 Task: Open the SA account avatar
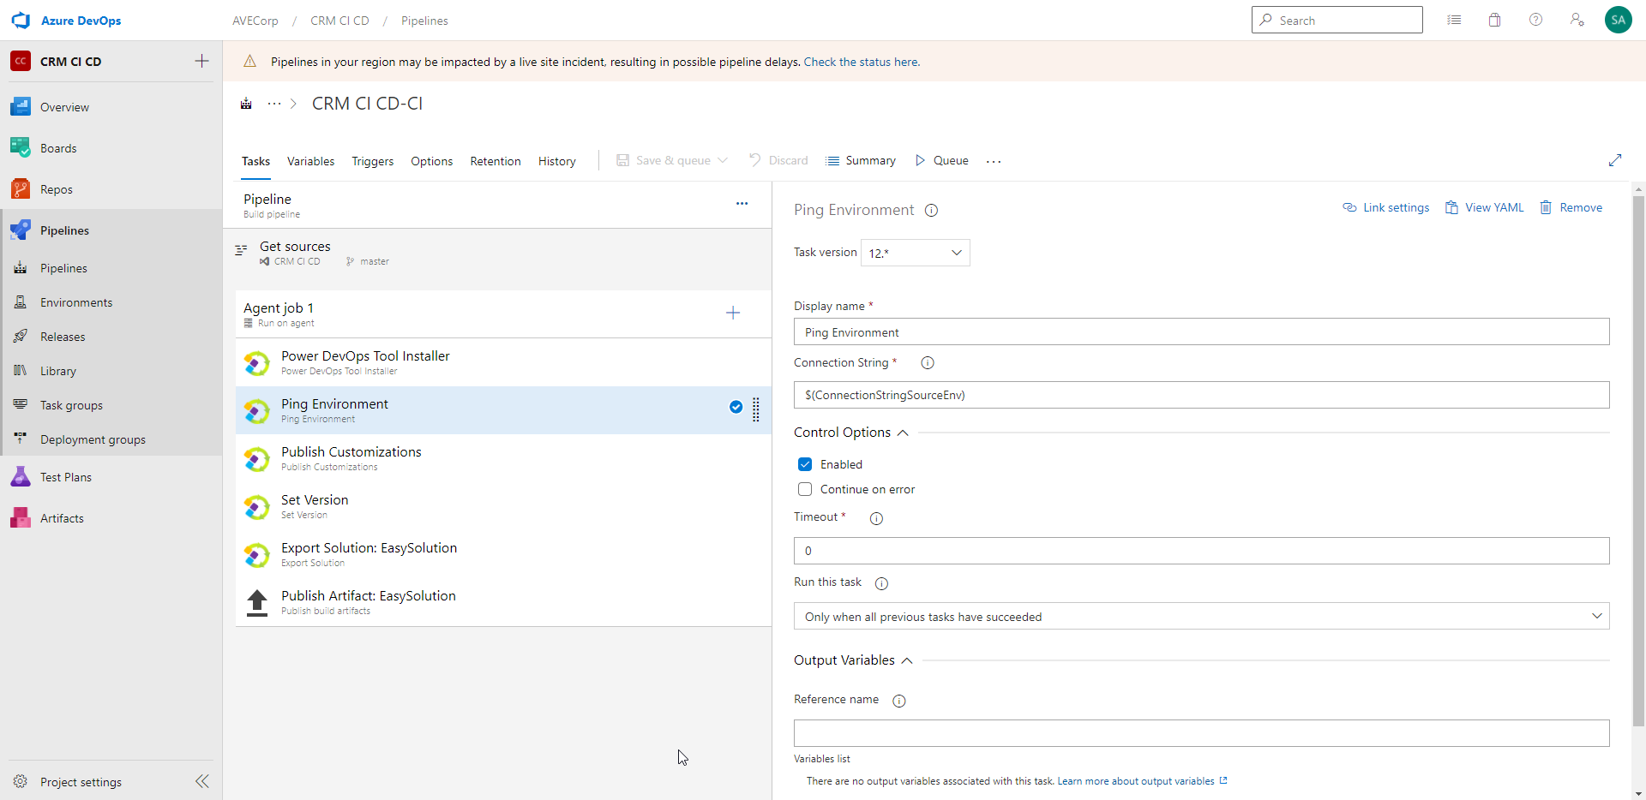1618,20
